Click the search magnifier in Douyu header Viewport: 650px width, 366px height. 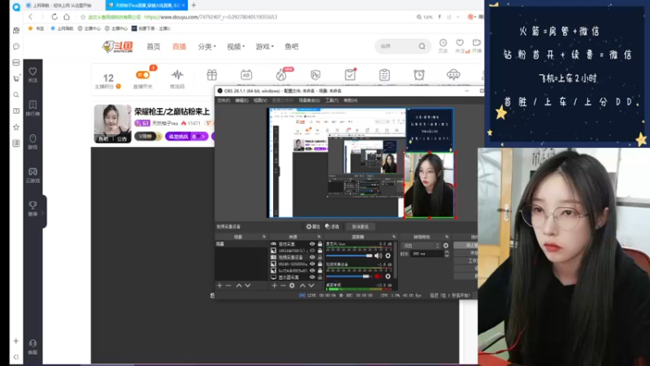422,46
